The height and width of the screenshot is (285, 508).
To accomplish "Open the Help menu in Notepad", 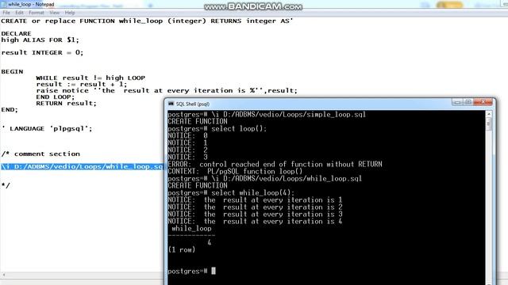I will tap(70, 13).
